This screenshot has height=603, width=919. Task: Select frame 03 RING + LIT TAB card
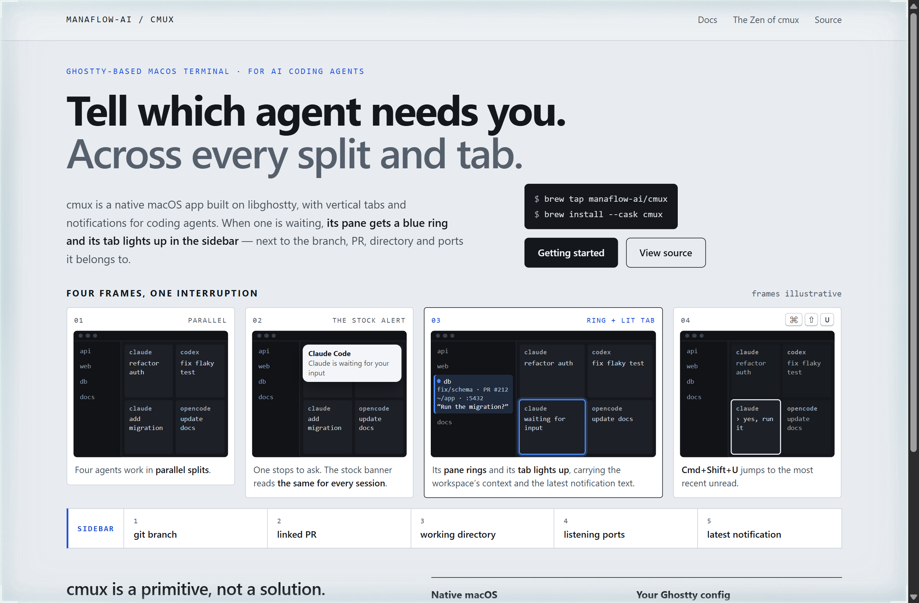pos(543,402)
